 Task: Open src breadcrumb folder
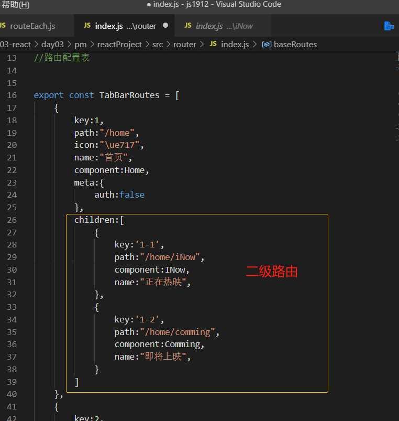158,45
